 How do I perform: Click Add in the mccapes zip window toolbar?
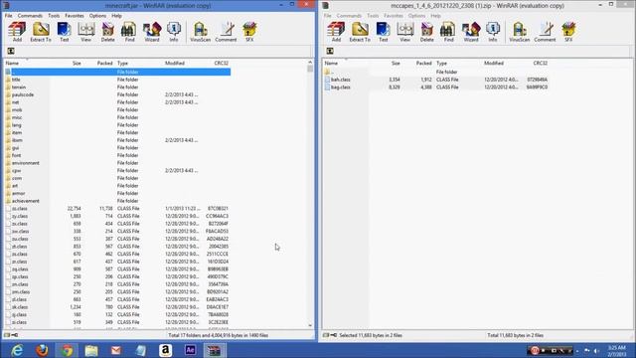coord(336,32)
